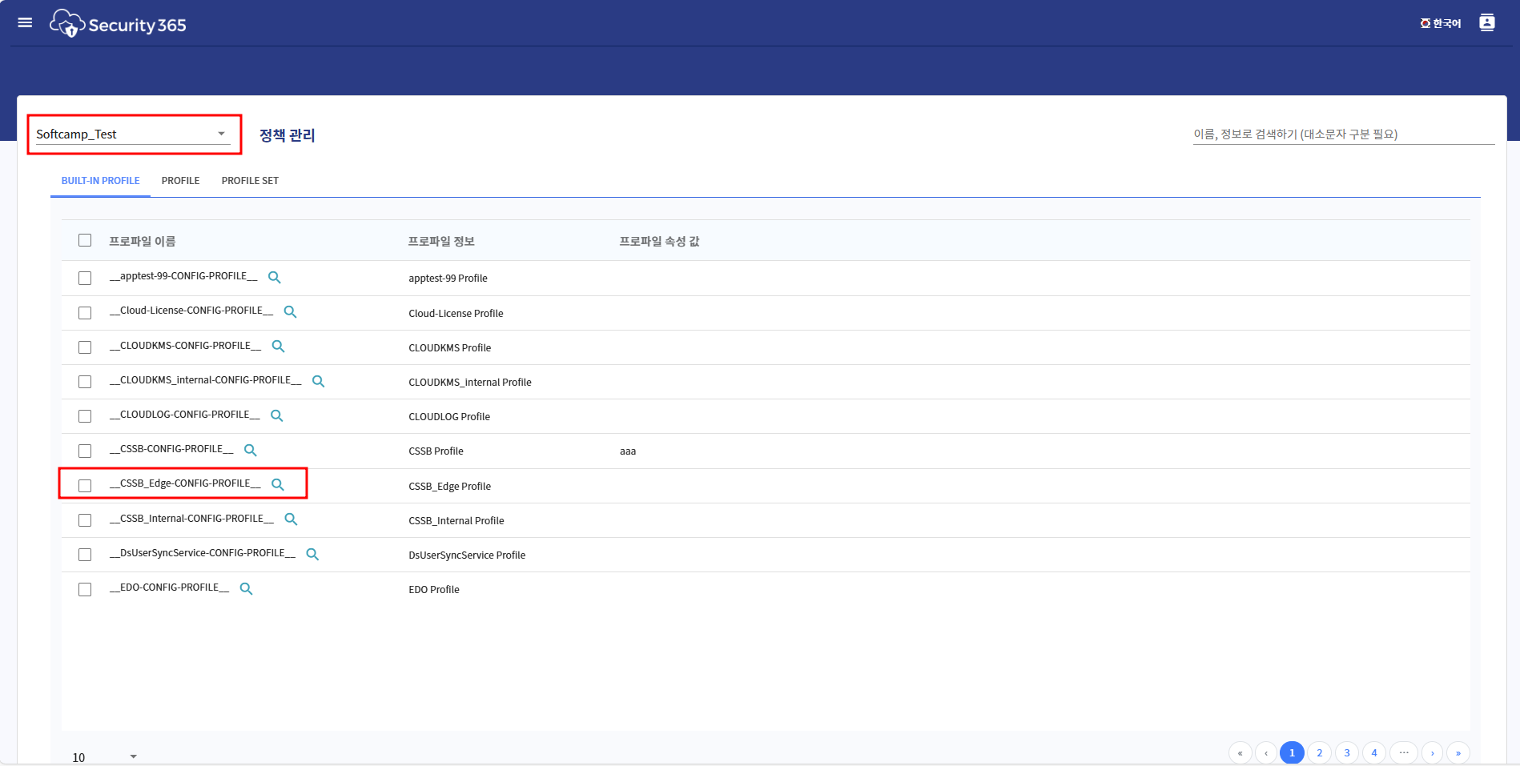View details of __apptest-99-CONFIG-PROFILE__ via magnifier
This screenshot has height=766, width=1520.
(275, 277)
